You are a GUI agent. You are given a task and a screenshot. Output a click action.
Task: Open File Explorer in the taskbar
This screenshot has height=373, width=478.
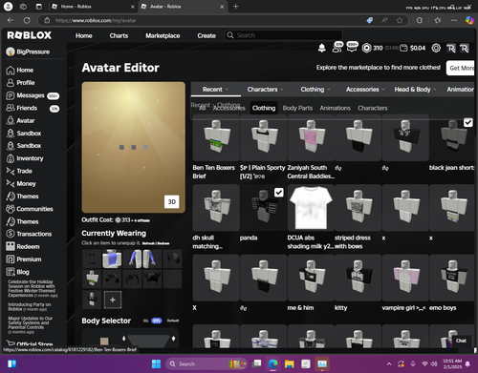pyautogui.click(x=290, y=363)
